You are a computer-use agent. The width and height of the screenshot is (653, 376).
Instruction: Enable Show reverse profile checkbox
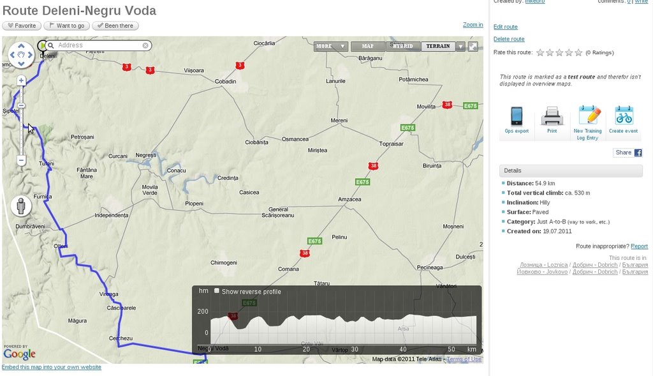tap(217, 291)
